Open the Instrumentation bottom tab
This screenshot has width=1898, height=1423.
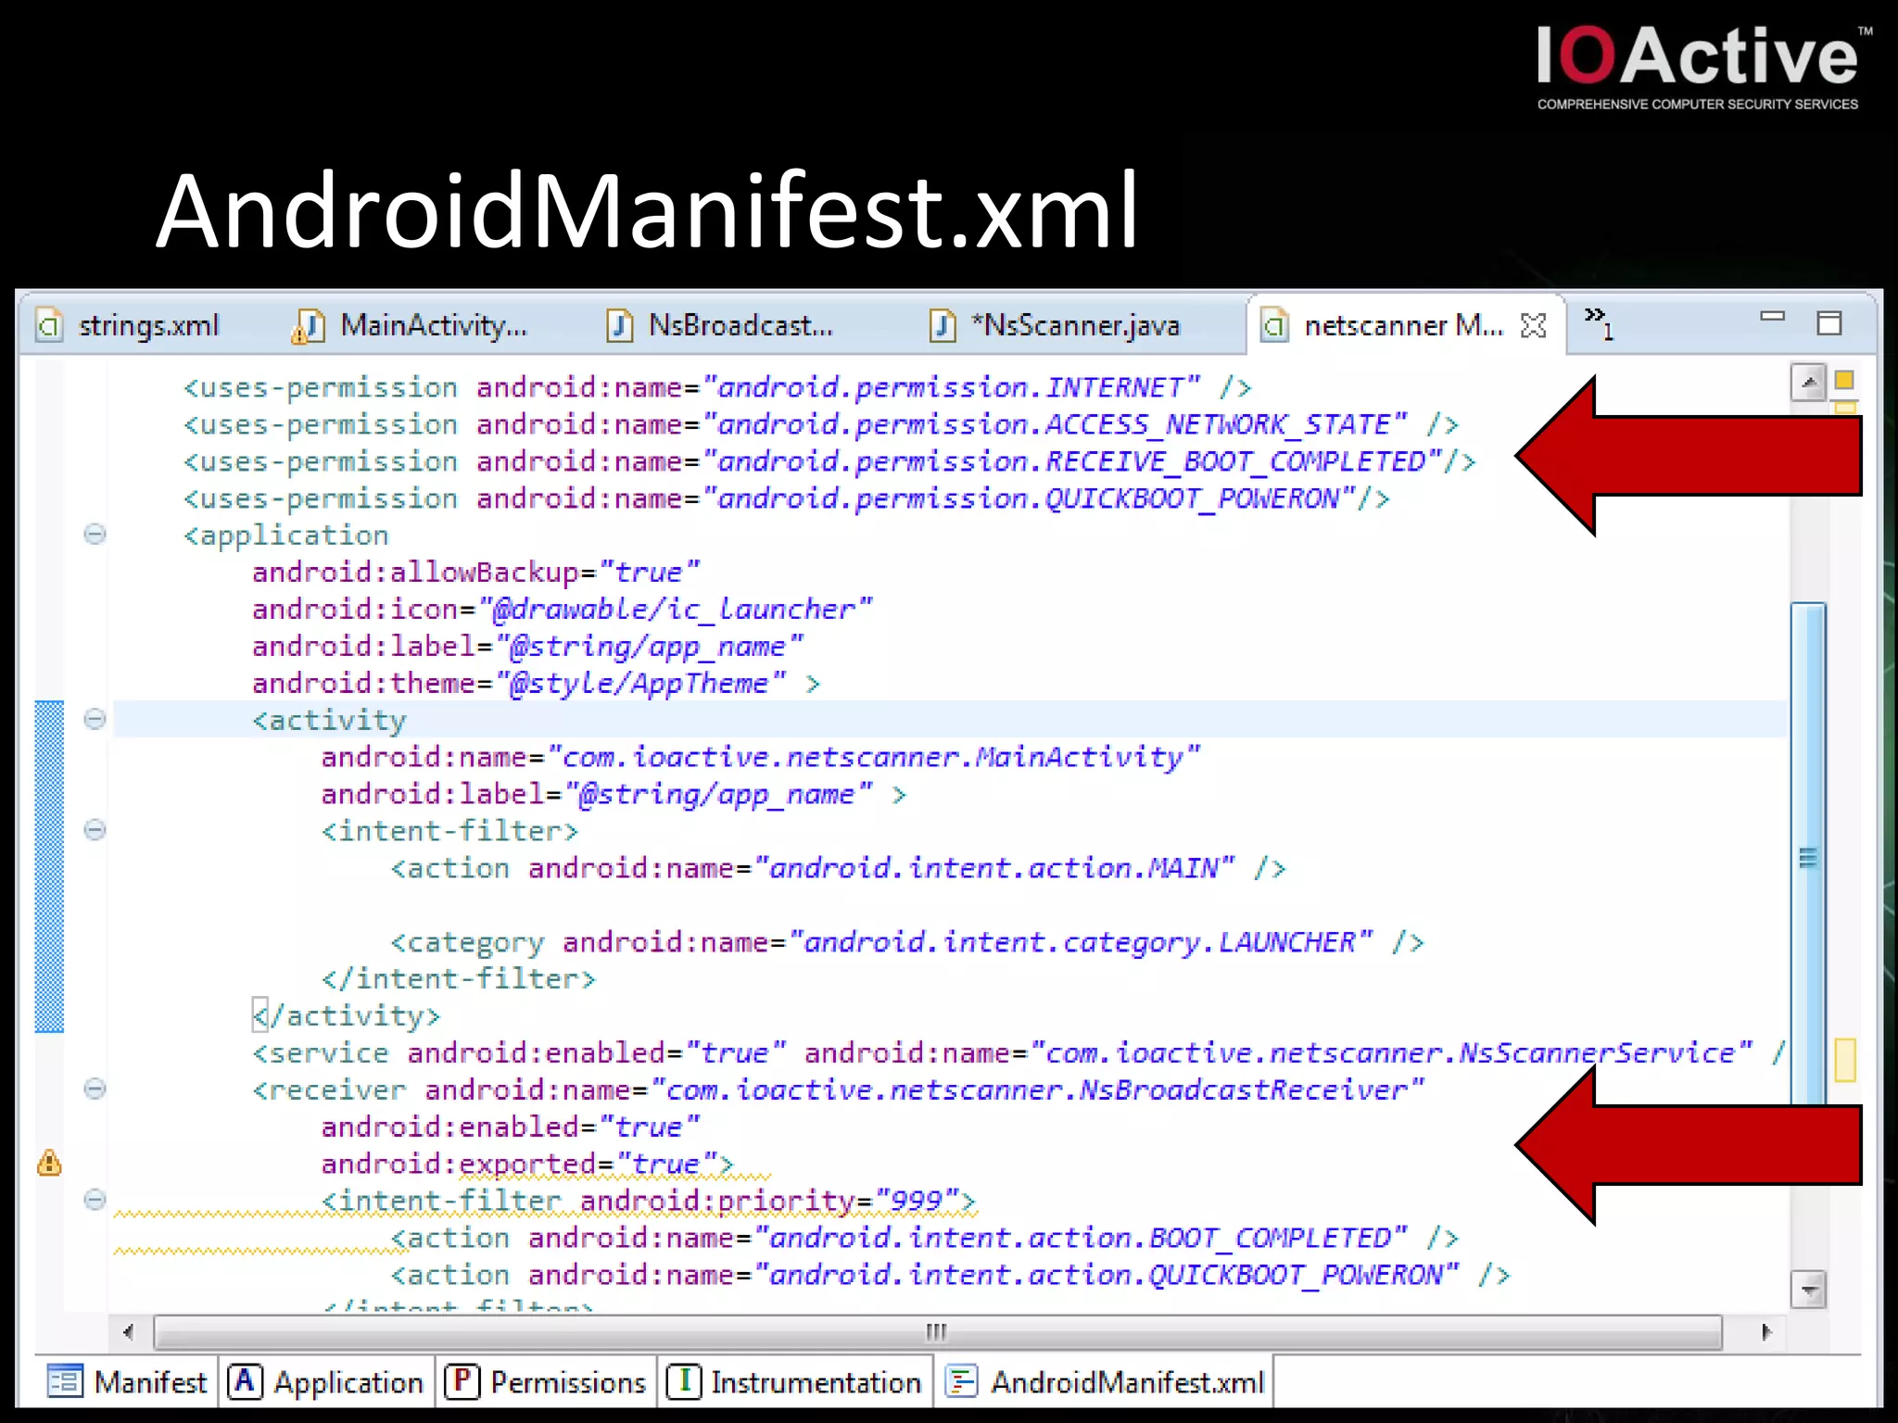[794, 1382]
